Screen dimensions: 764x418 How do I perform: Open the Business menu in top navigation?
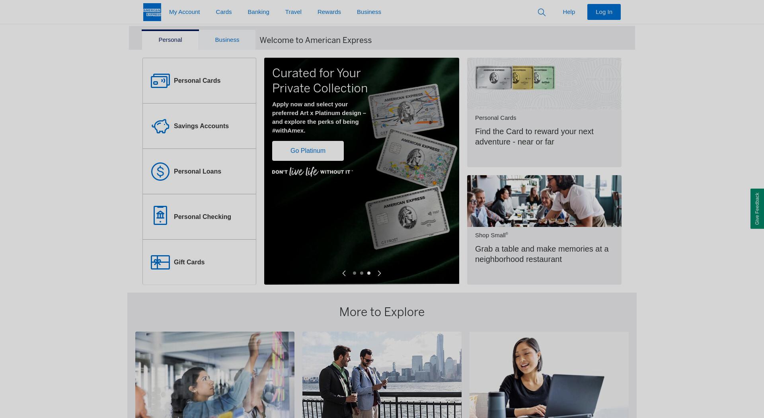(x=369, y=12)
